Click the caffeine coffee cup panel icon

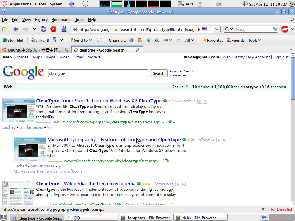[200, 4]
